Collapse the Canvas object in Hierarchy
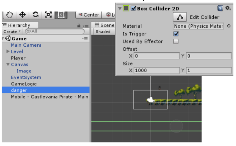This screenshot has width=236, height=146. click(x=8, y=65)
